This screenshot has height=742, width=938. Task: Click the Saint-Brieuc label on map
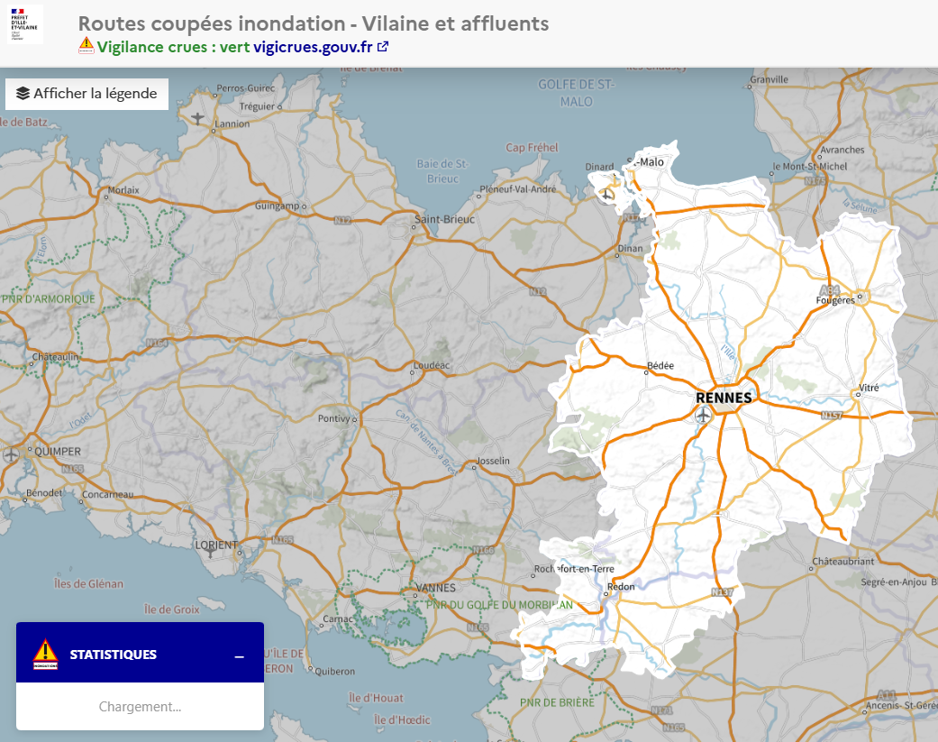444,220
